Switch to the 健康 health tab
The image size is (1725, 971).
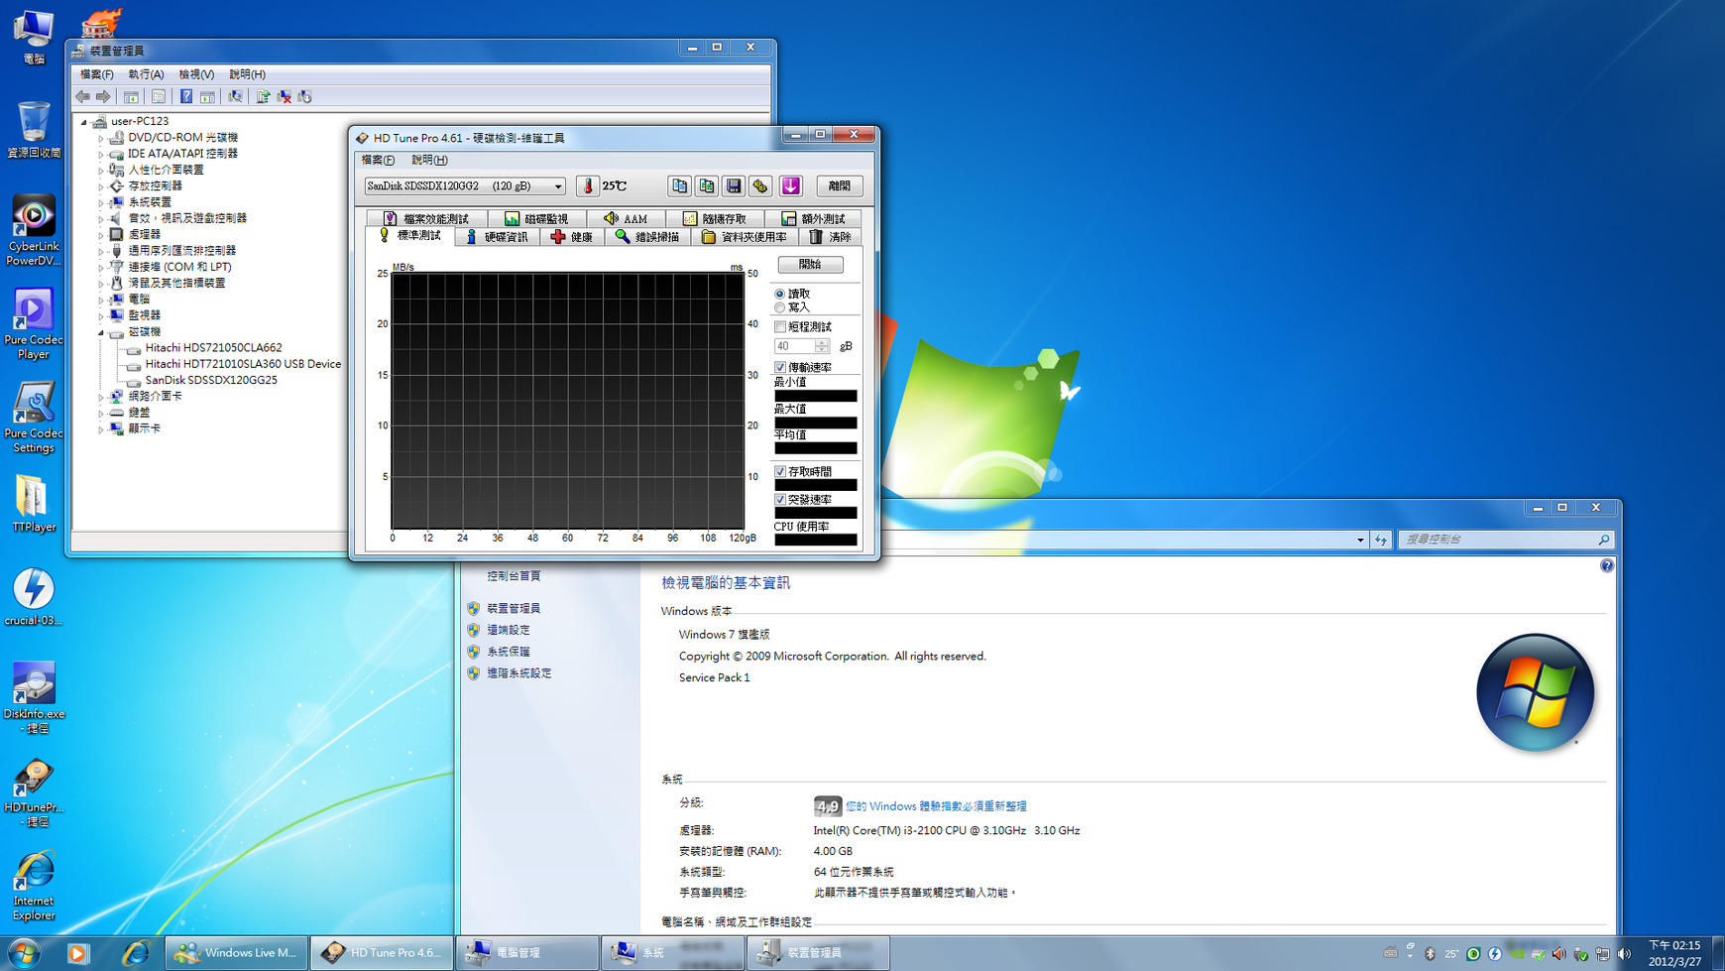[x=572, y=237]
